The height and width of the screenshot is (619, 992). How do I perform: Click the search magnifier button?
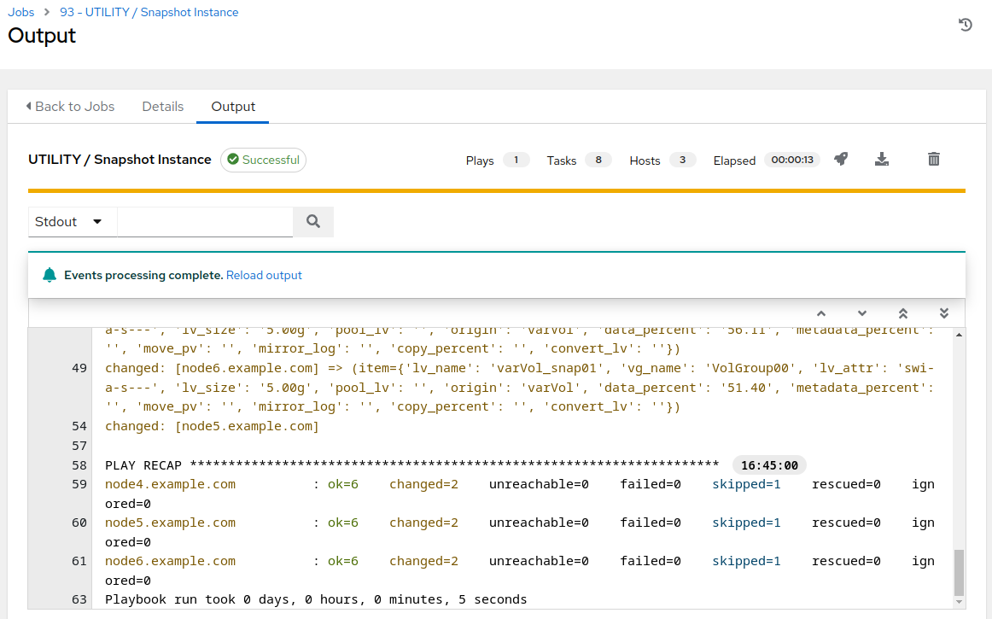pyautogui.click(x=313, y=221)
